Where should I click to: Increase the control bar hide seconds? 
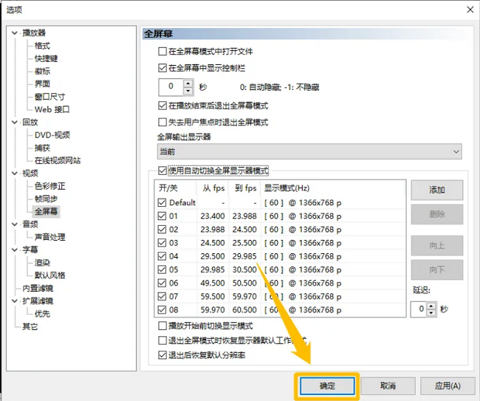click(188, 83)
